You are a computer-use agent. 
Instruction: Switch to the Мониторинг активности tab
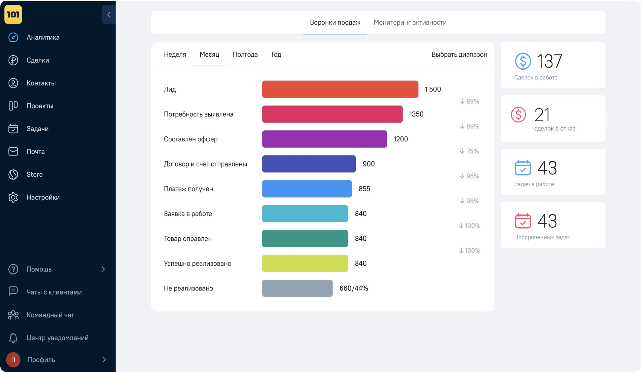pos(410,23)
